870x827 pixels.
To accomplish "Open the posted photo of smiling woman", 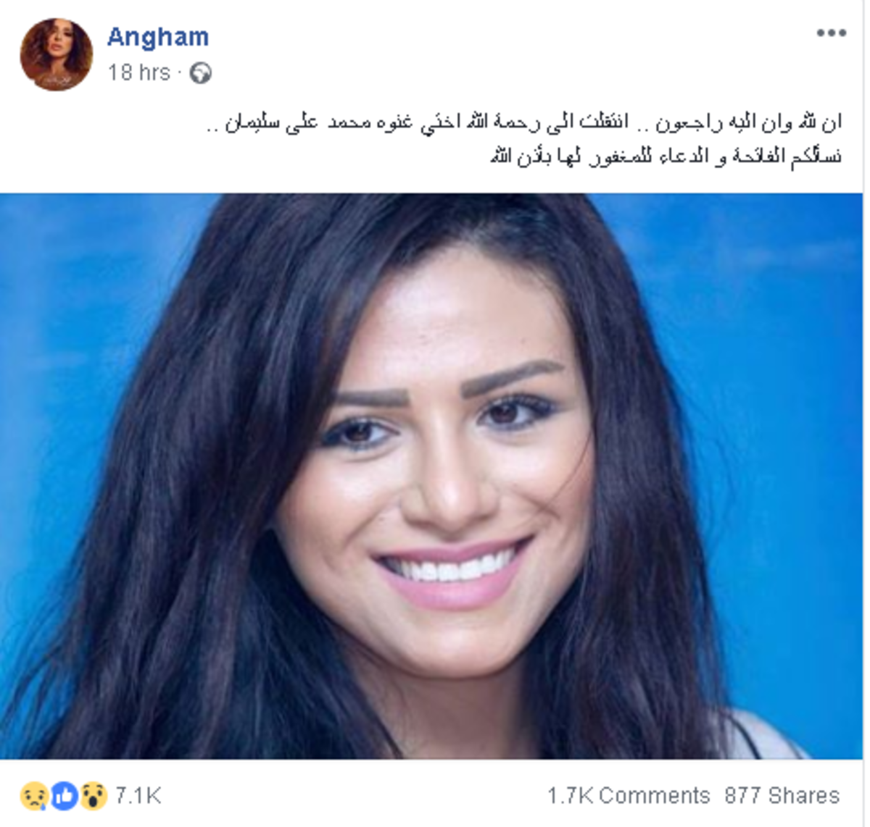I will click(431, 476).
